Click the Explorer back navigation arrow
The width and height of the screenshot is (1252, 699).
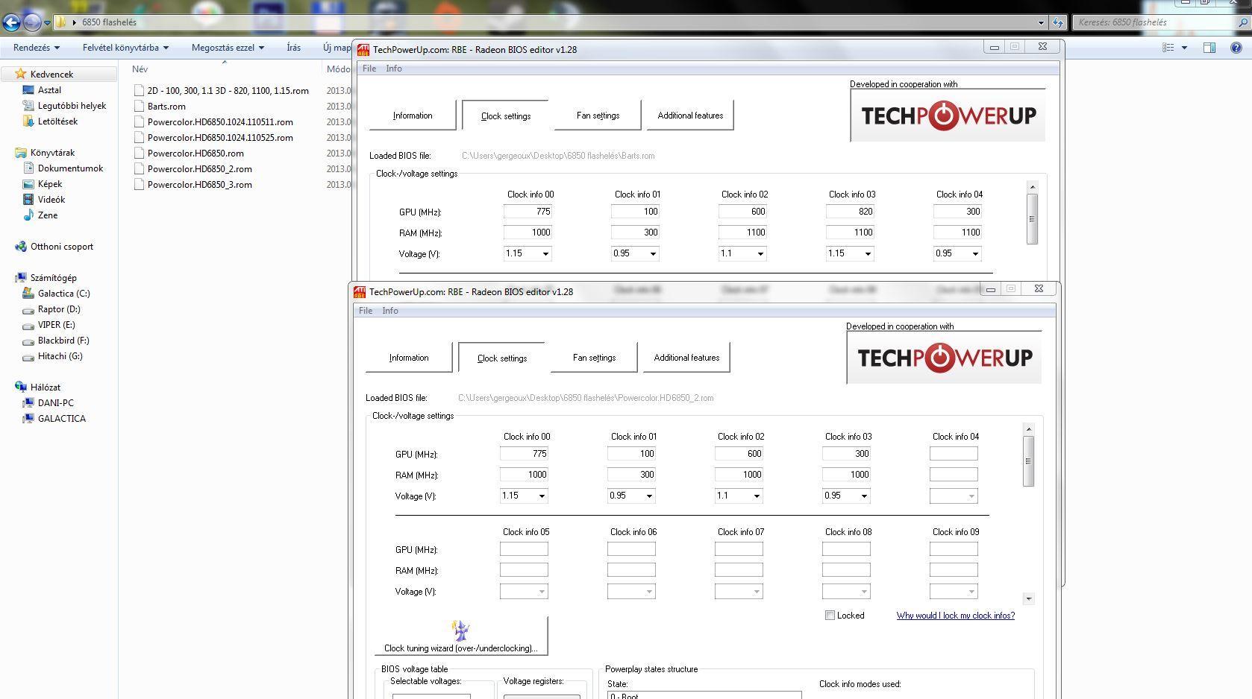(x=11, y=22)
